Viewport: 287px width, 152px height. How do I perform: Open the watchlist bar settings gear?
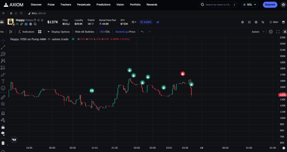[x=3, y=14]
